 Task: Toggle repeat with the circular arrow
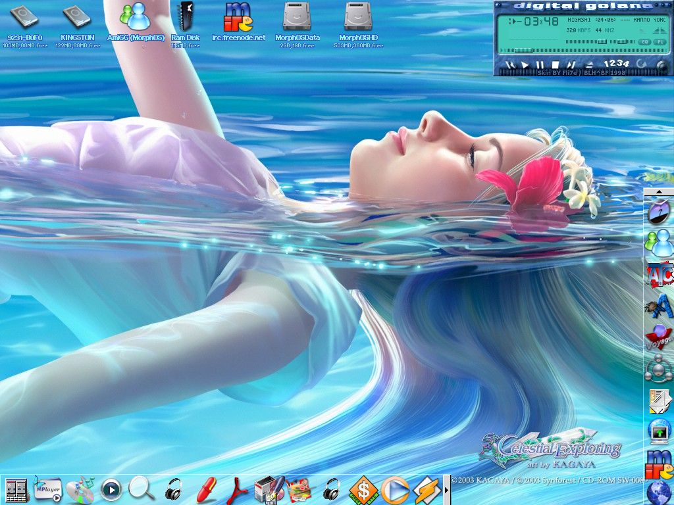[642, 64]
